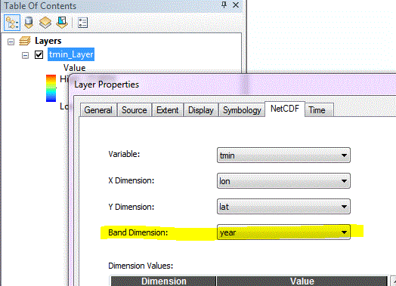Click the Layer Properties title bar
The image size is (396, 286).
[x=232, y=85]
